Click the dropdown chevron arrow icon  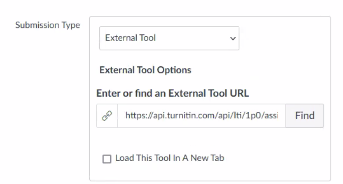(x=233, y=39)
